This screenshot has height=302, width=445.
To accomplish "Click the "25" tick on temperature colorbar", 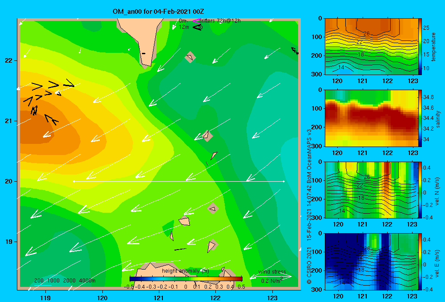I will click(x=426, y=28).
